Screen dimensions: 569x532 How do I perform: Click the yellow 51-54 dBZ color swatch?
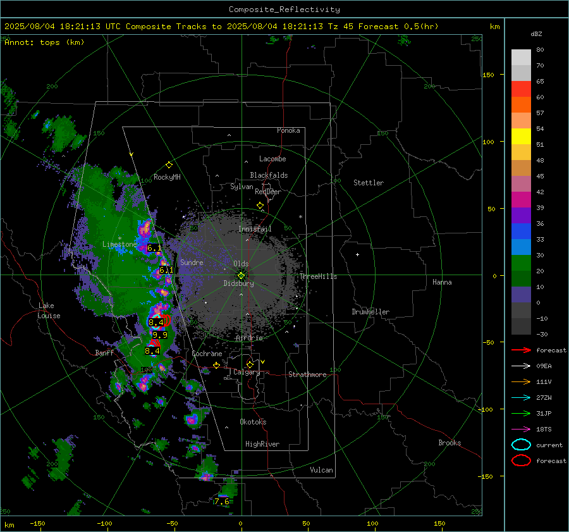(521, 136)
